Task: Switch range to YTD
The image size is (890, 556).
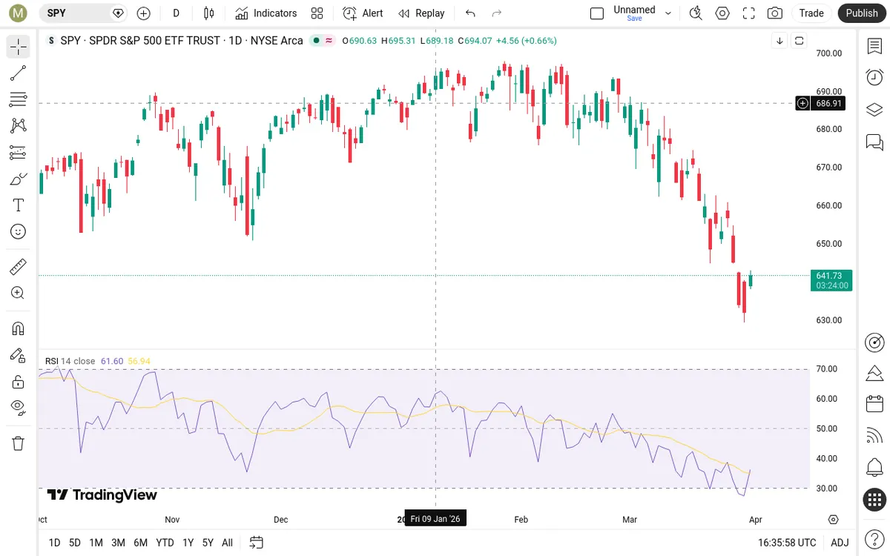Action: [165, 543]
